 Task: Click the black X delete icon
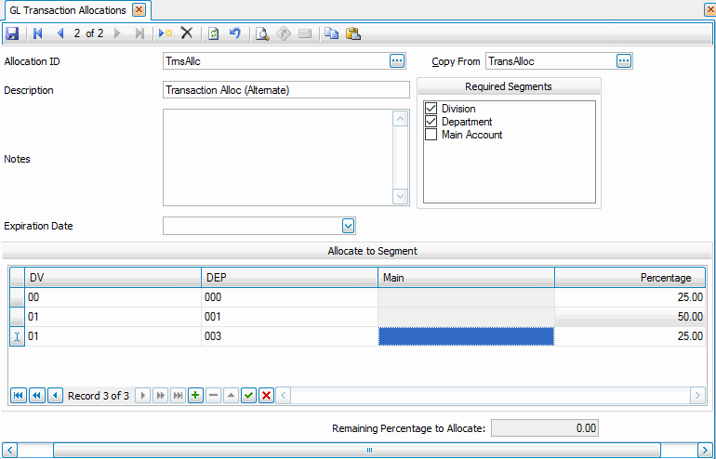[x=186, y=33]
